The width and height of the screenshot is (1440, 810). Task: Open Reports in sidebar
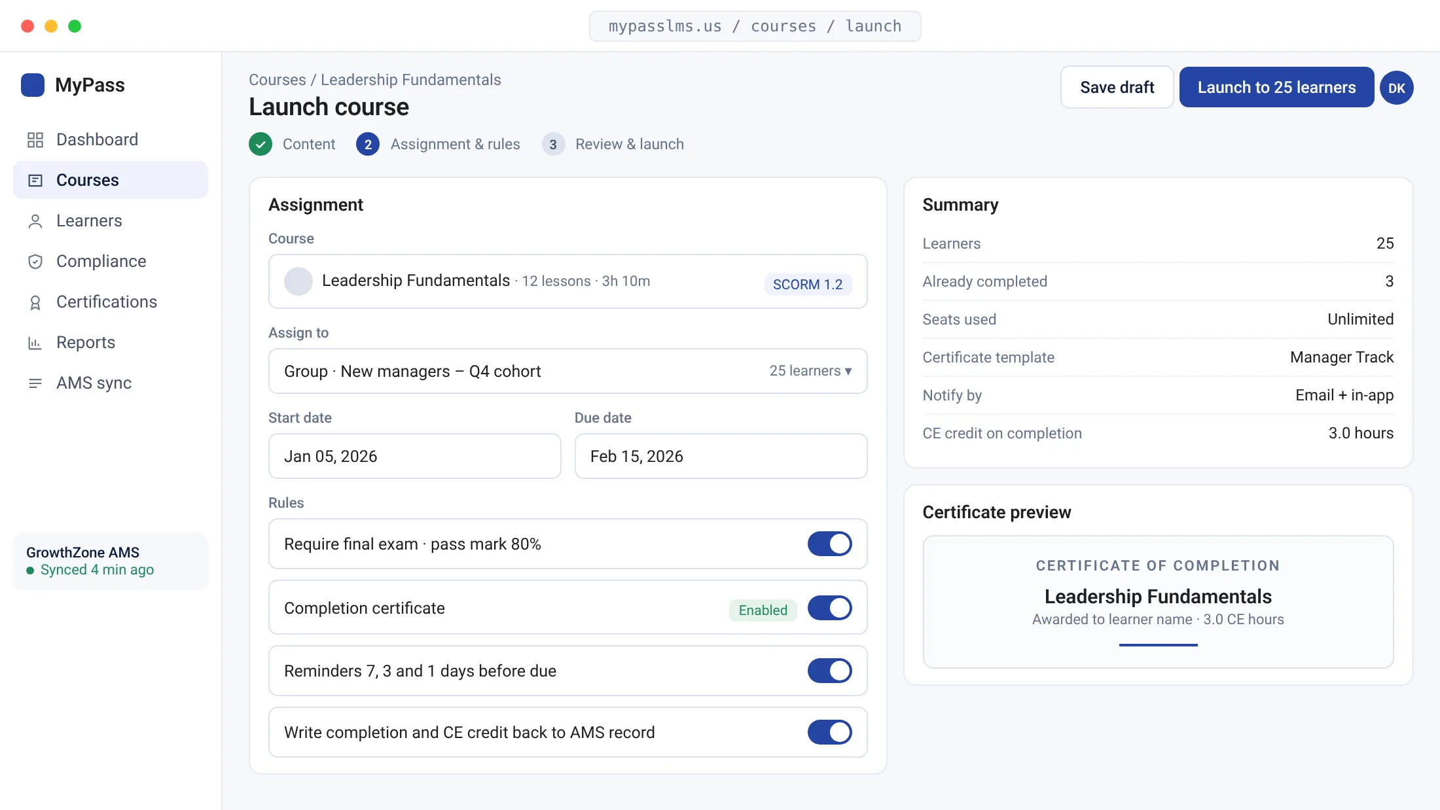pos(111,342)
